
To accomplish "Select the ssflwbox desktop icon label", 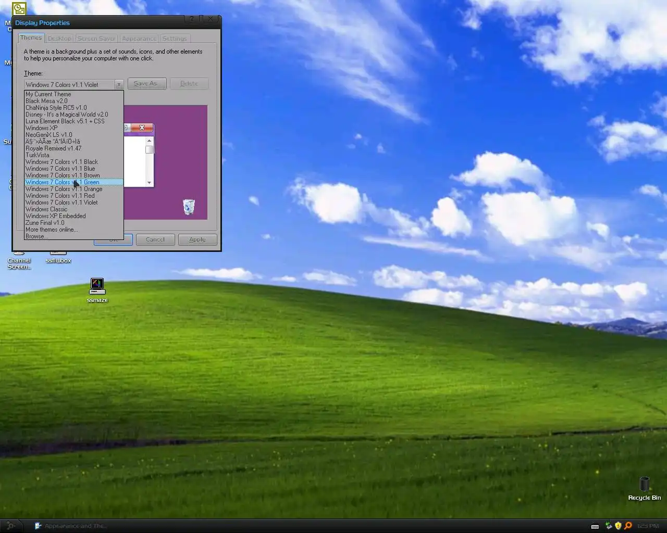I will click(58, 260).
